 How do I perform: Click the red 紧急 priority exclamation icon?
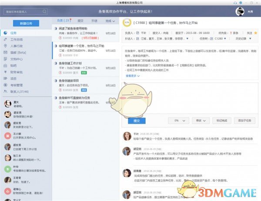click(x=231, y=33)
